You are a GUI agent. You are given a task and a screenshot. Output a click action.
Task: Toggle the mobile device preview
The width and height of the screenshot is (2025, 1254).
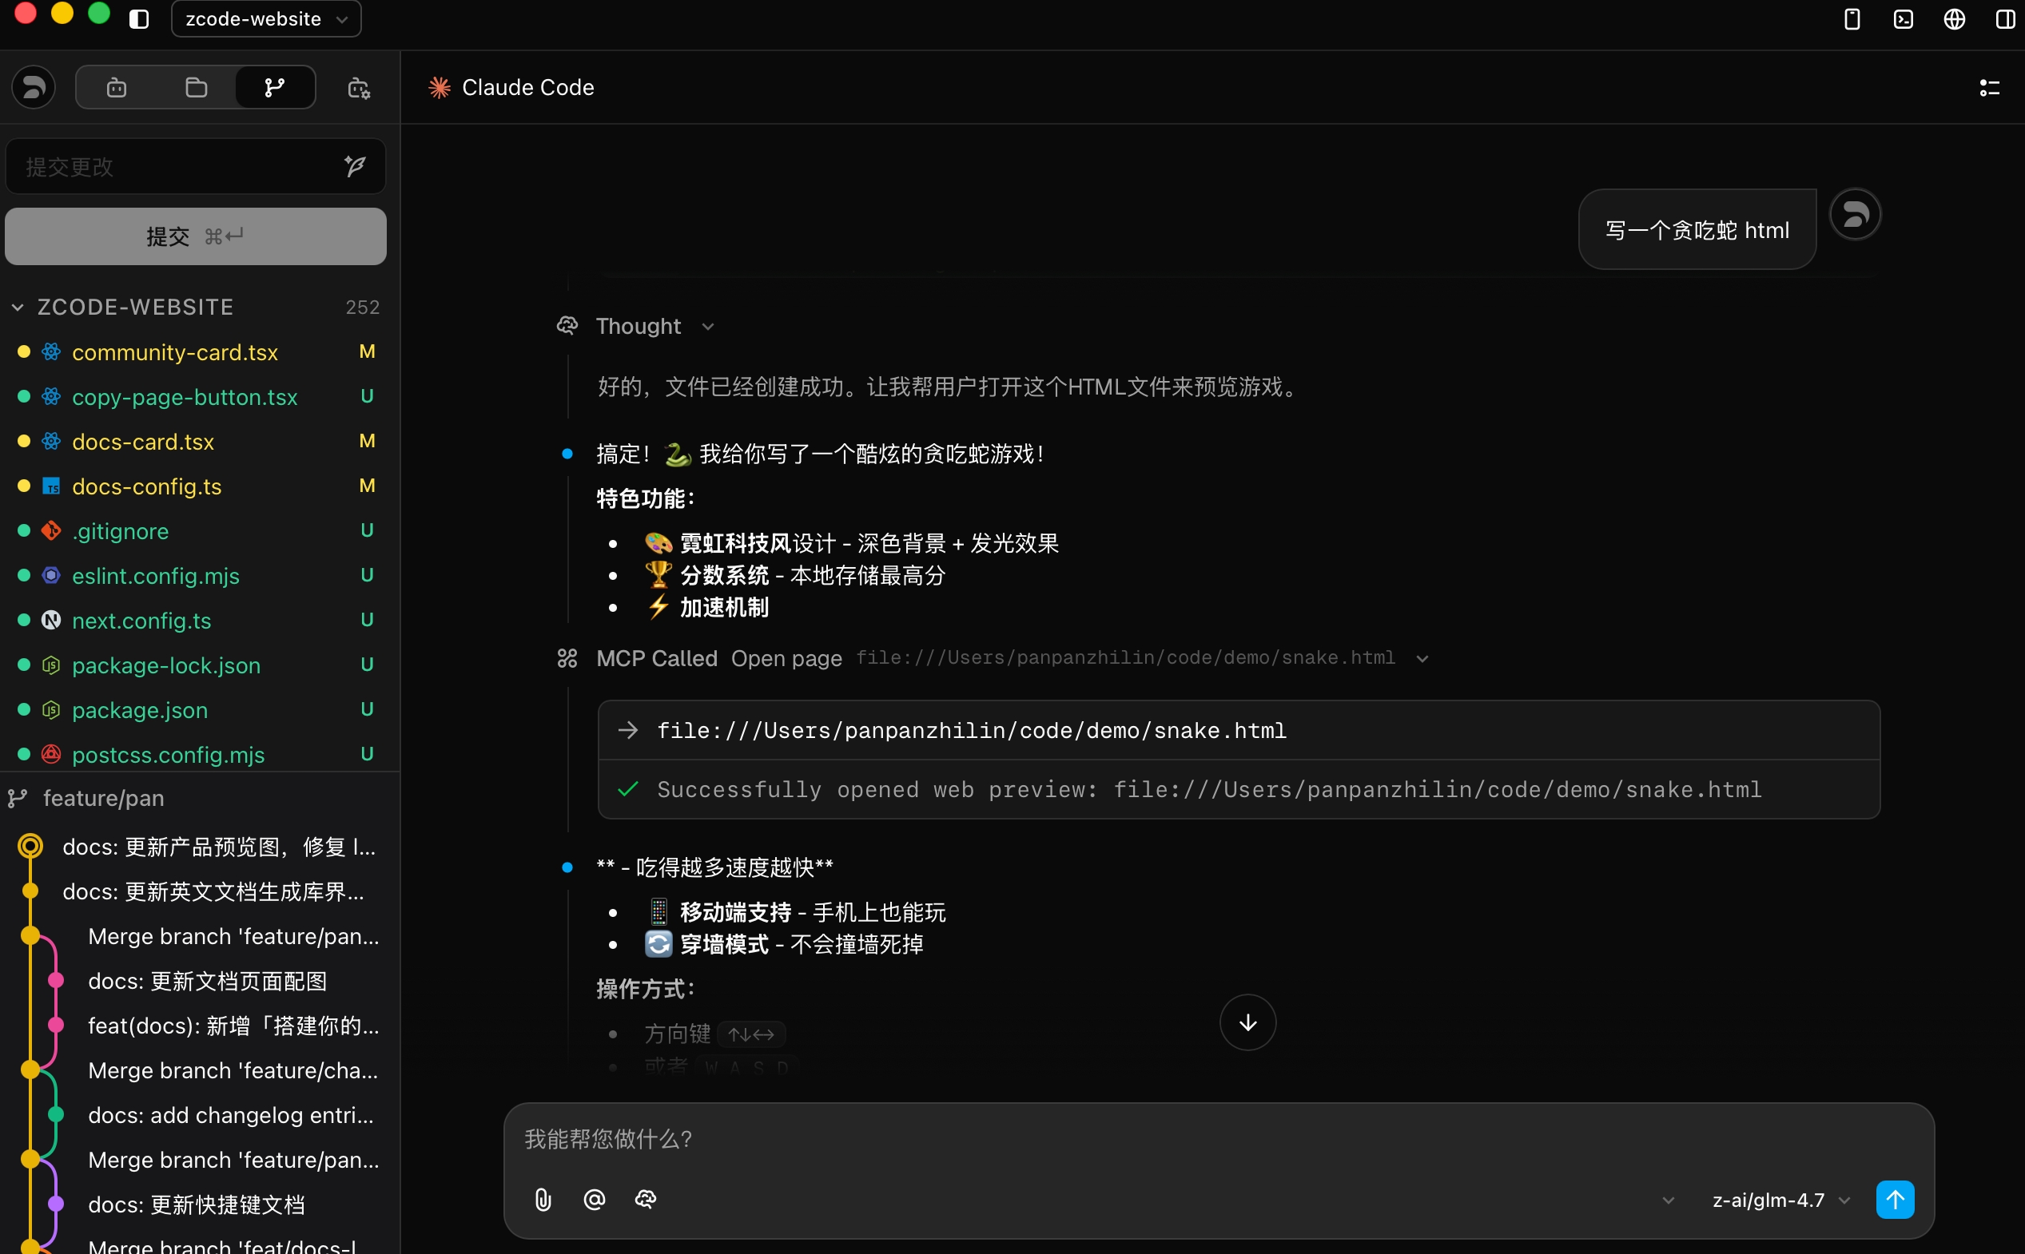(x=1852, y=19)
